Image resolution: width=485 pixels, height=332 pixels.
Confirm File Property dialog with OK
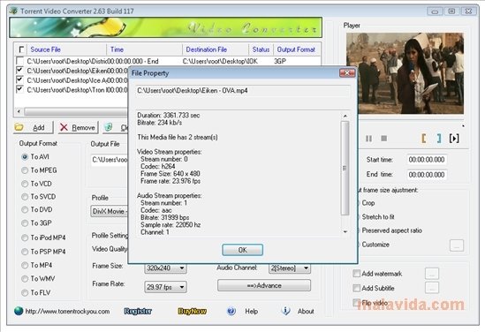[242, 250]
